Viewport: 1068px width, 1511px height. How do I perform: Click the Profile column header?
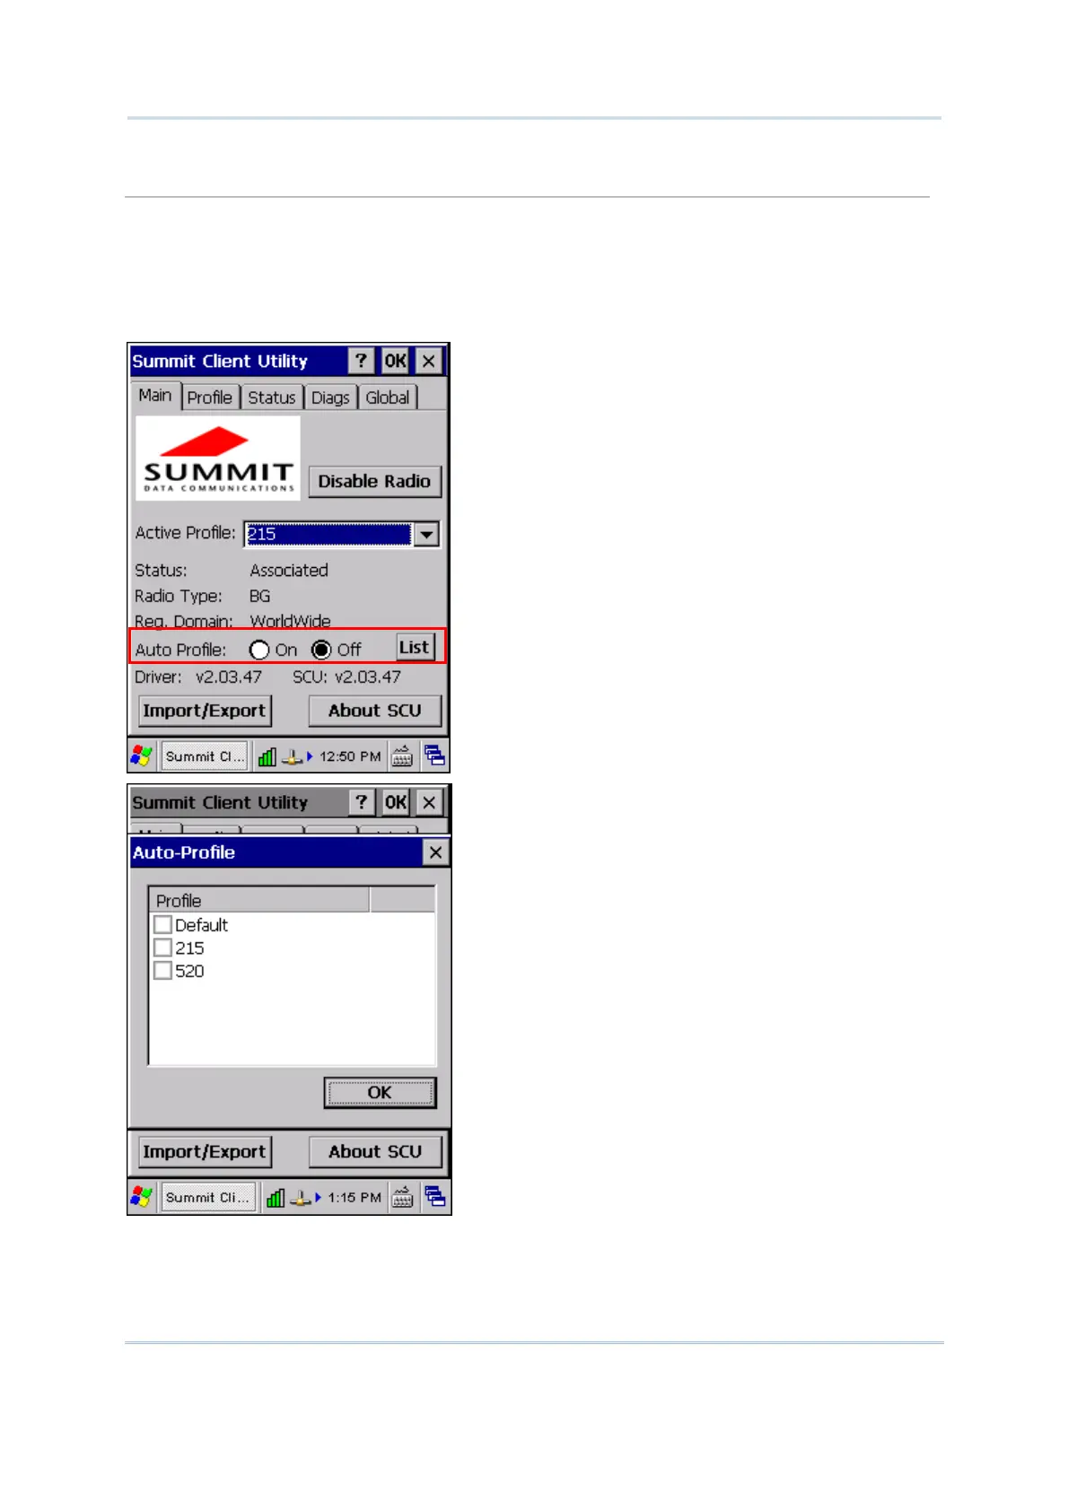coord(259,900)
